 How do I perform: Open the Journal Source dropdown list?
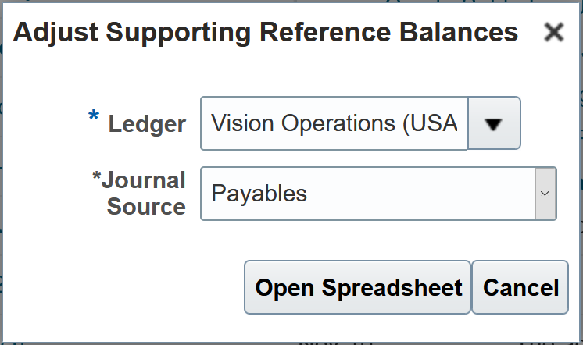pos(545,194)
